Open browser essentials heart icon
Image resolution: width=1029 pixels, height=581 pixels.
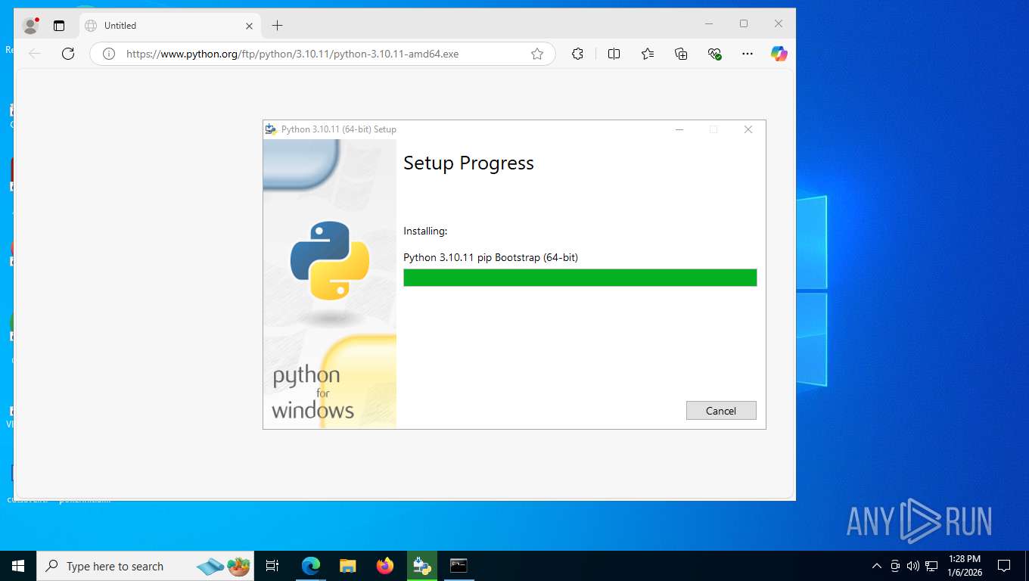(714, 54)
